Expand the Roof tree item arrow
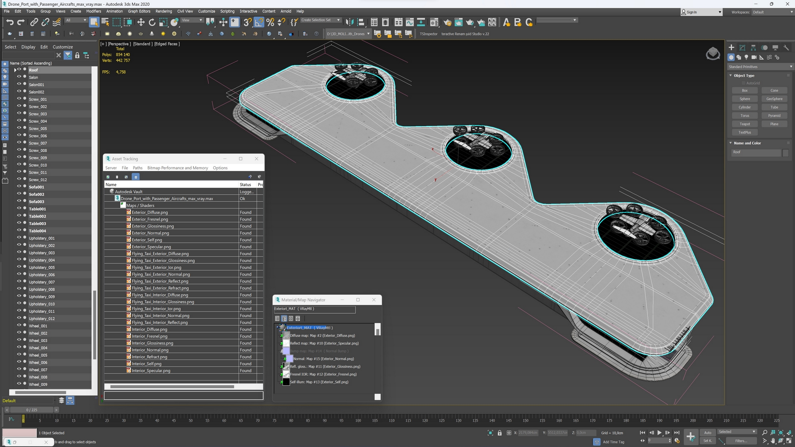Viewport: 795px width, 447px height. coord(15,70)
